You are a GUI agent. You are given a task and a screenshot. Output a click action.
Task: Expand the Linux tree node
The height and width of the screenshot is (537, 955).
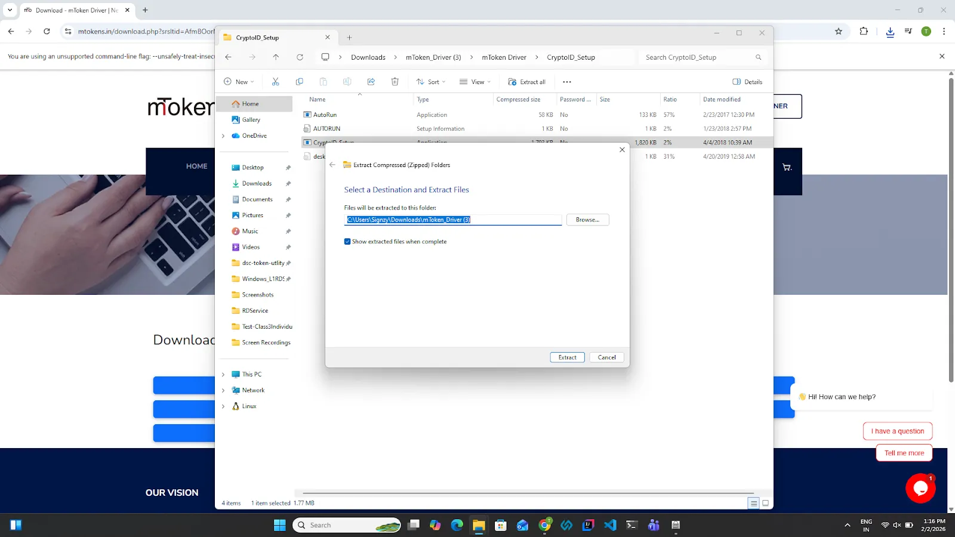[x=223, y=406]
